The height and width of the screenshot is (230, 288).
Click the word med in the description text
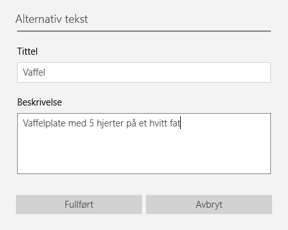point(77,123)
